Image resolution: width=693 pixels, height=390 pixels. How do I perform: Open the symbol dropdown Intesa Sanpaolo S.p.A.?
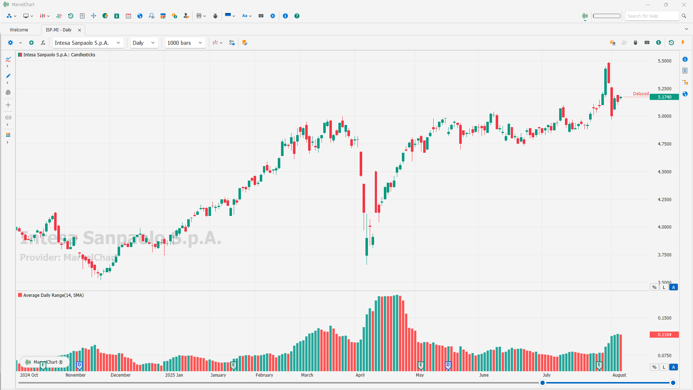click(x=88, y=43)
